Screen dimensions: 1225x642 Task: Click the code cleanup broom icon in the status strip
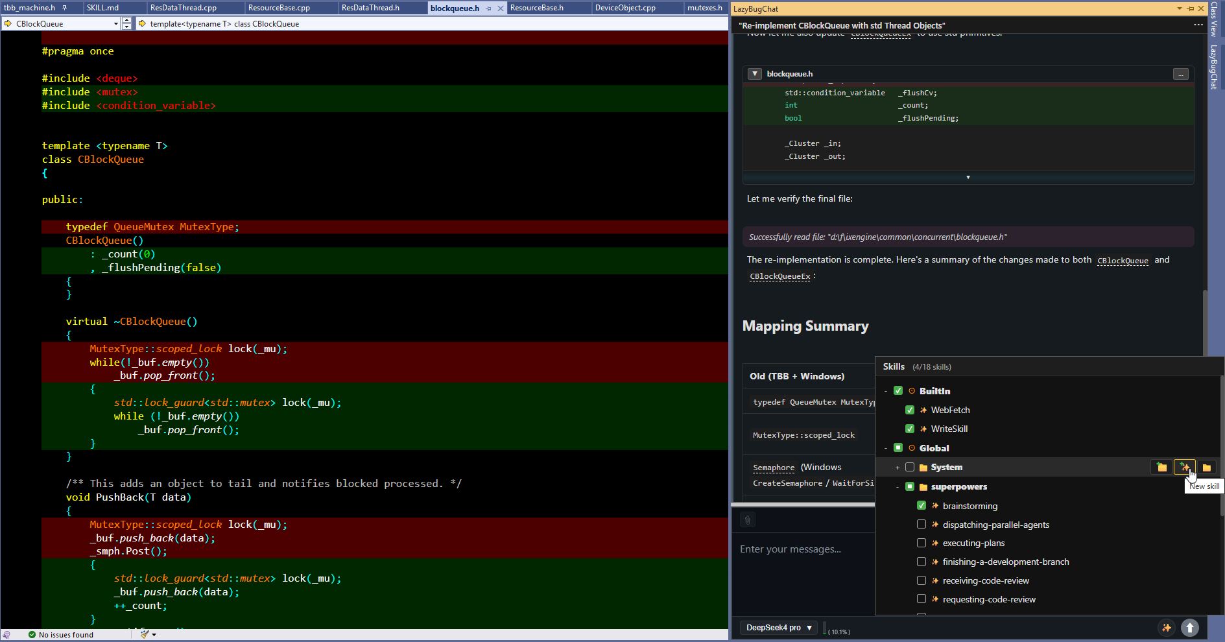point(145,634)
